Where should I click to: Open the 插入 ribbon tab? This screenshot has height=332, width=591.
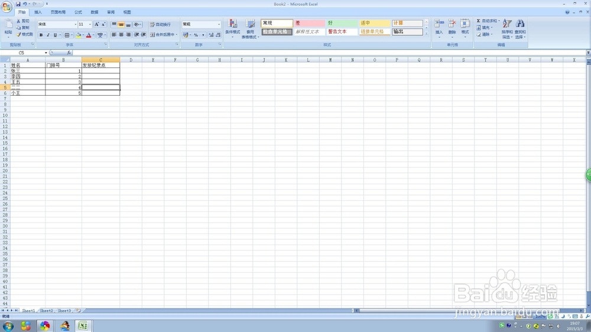tap(38, 12)
